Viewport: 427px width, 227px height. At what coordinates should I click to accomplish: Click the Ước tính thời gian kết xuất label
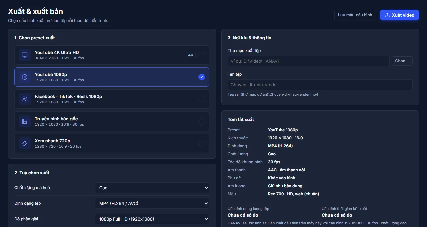coord(344,209)
